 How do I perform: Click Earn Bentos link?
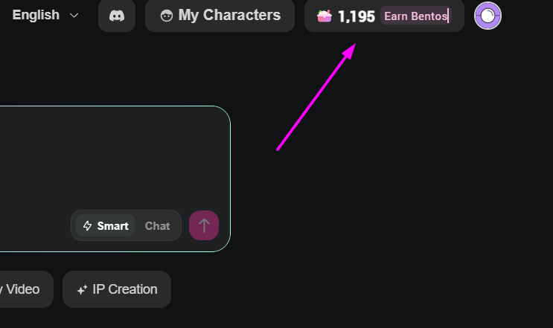click(416, 16)
